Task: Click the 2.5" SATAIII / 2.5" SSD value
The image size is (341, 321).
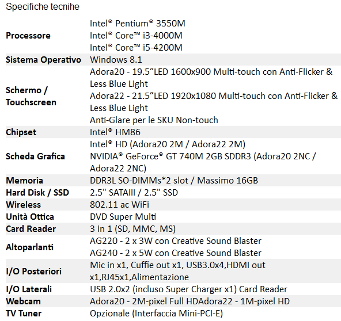Action: pos(134,193)
